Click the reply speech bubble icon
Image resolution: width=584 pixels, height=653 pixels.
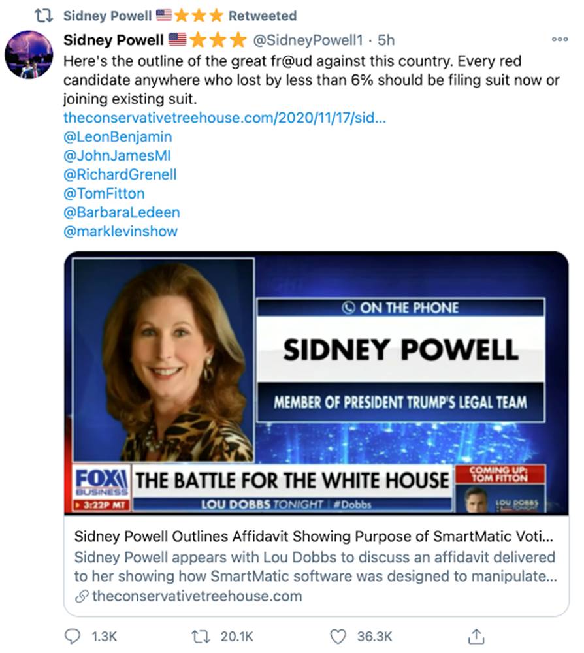pyautogui.click(x=73, y=636)
